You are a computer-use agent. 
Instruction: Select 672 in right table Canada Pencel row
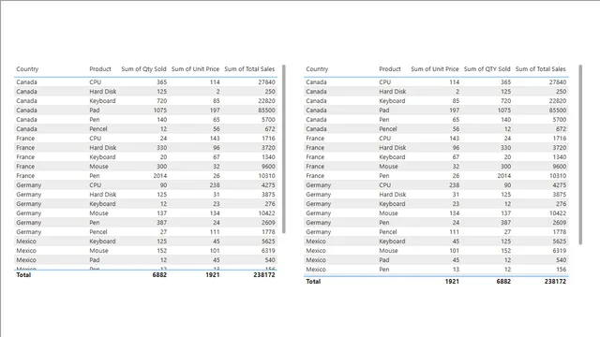[562, 129]
